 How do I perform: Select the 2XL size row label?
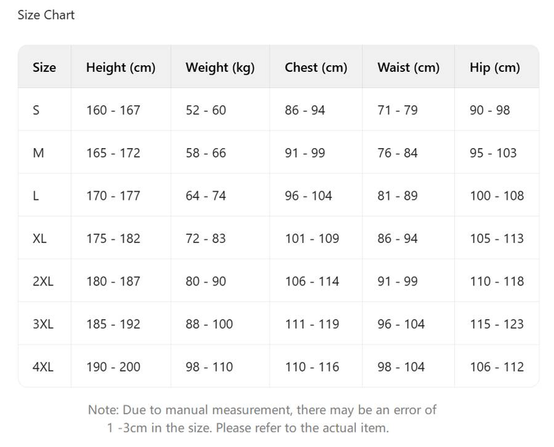(x=42, y=282)
